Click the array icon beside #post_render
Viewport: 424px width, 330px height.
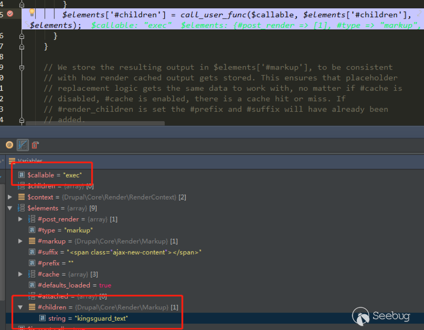click(x=32, y=219)
